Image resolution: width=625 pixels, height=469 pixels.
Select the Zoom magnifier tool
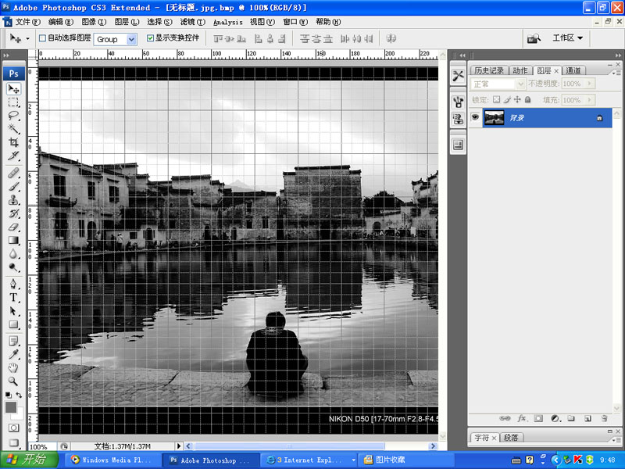(x=13, y=381)
